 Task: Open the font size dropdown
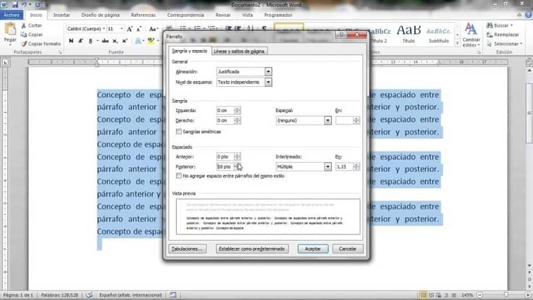122,29
